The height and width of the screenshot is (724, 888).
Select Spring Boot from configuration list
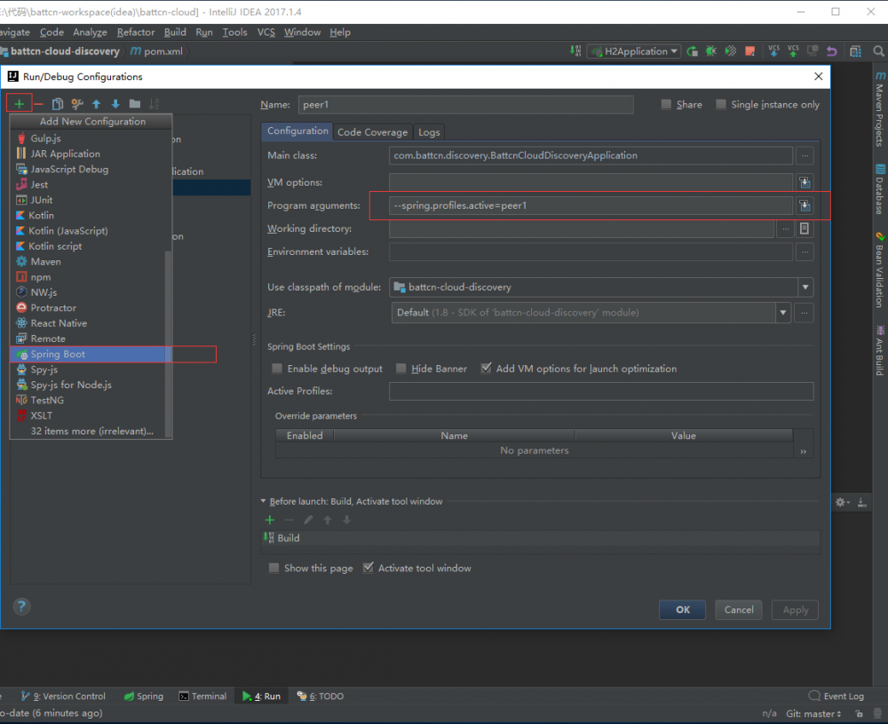(x=58, y=354)
